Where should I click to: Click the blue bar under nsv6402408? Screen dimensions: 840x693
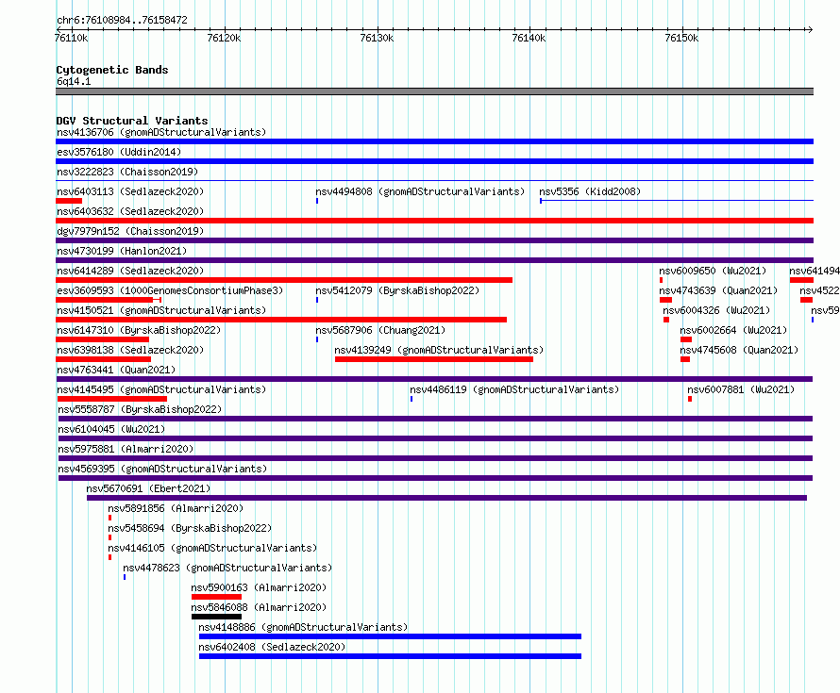tap(390, 656)
